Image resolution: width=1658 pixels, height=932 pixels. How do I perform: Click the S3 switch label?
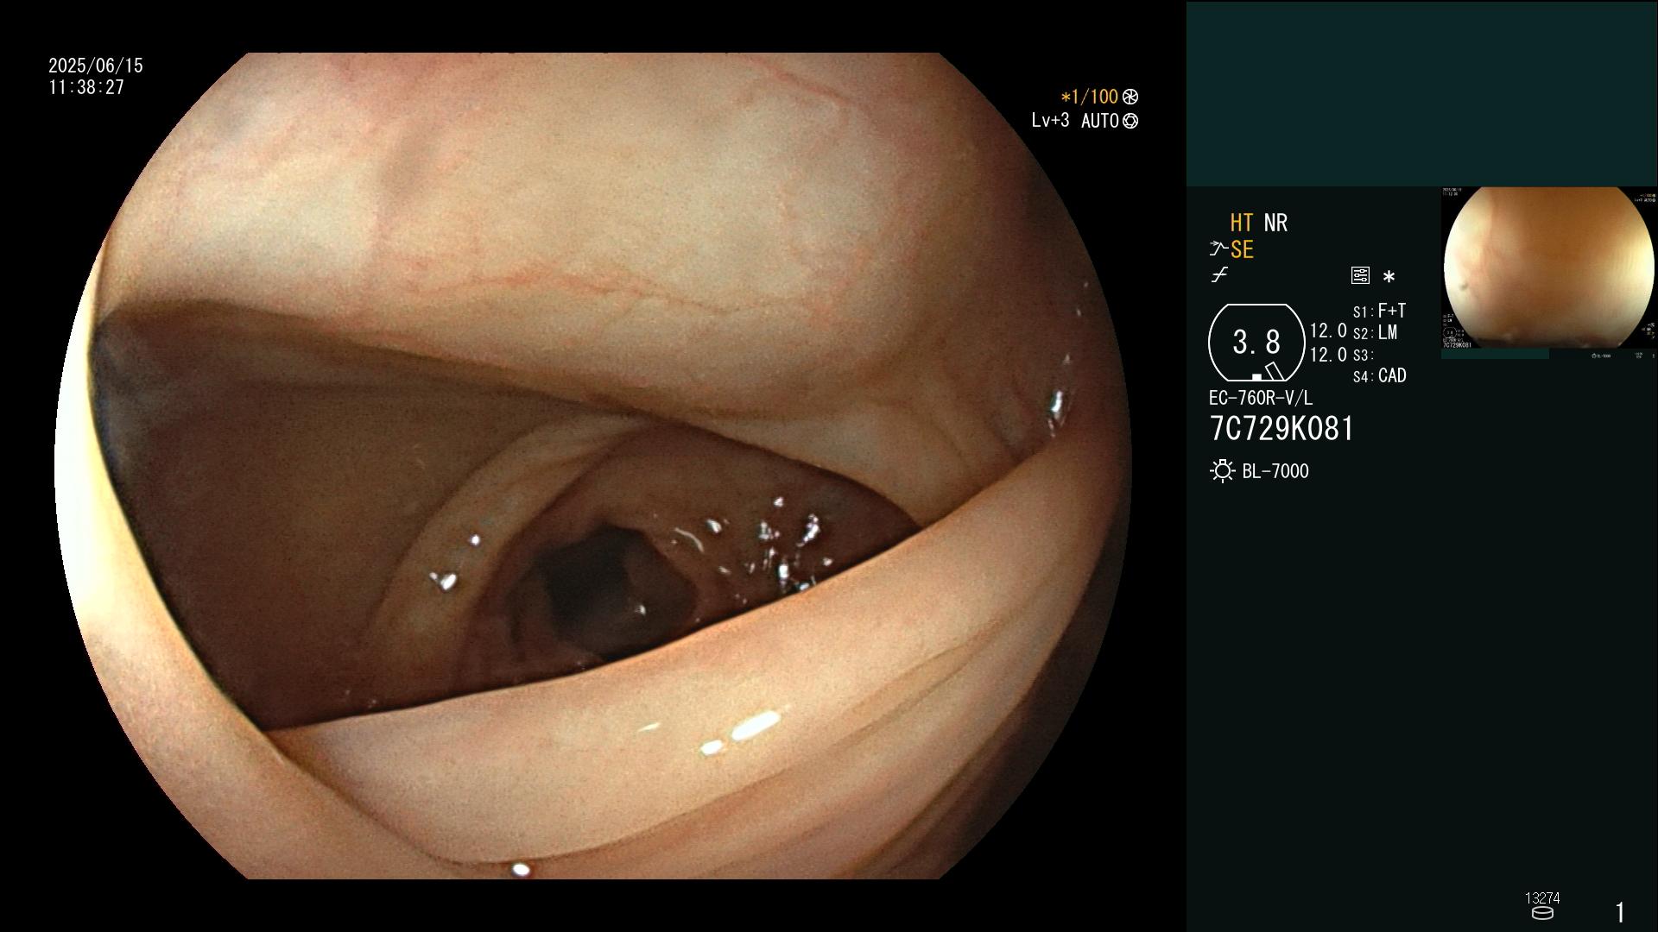[1363, 356]
